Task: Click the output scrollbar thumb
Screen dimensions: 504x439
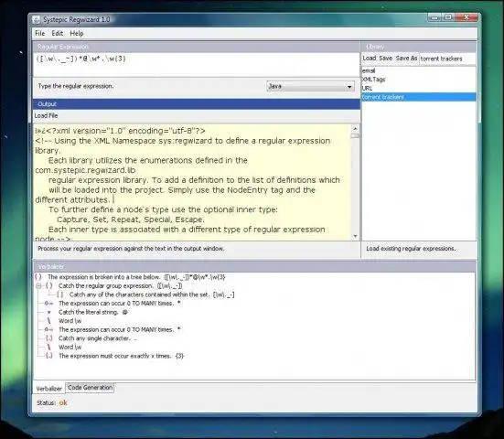Action: pyautogui.click(x=355, y=136)
